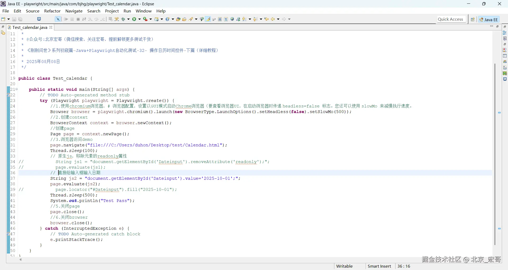This screenshot has width=508, height=270.
Task: Click the Step Over icon
Action: (96, 19)
